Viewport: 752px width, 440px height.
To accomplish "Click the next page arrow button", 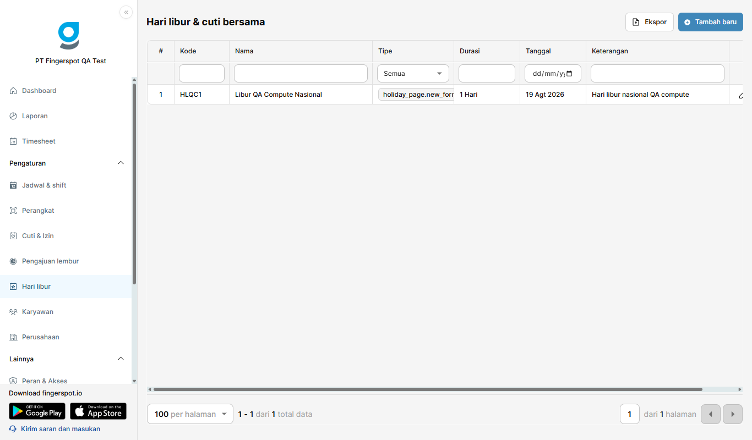I will 733,414.
